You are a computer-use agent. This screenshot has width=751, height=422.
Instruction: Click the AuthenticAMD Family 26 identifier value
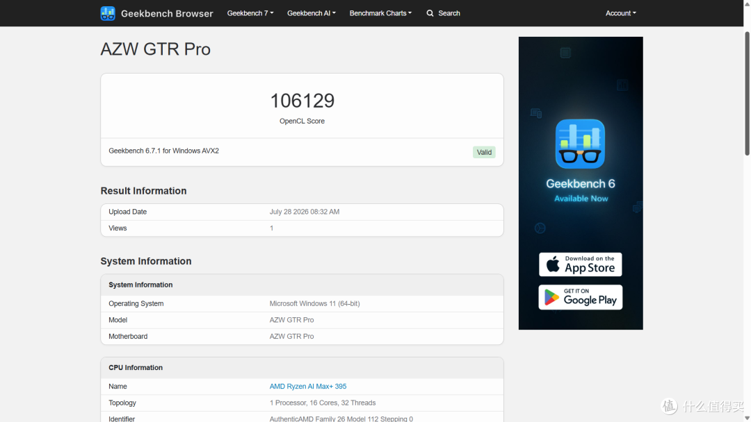coord(341,419)
